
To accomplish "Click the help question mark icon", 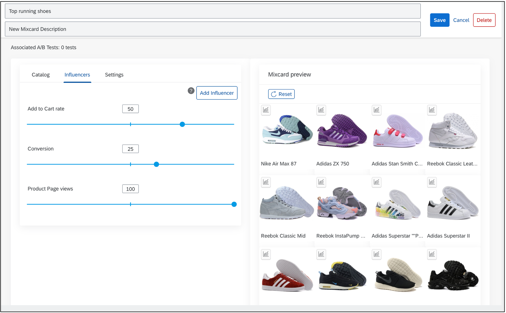I will [x=191, y=91].
